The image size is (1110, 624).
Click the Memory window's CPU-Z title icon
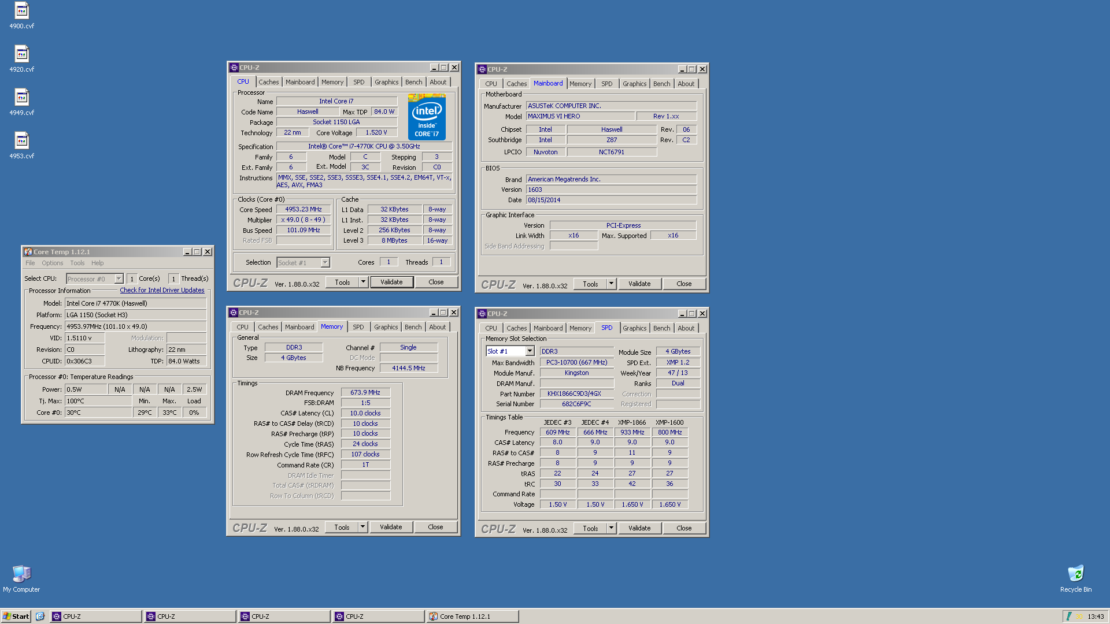click(x=234, y=313)
